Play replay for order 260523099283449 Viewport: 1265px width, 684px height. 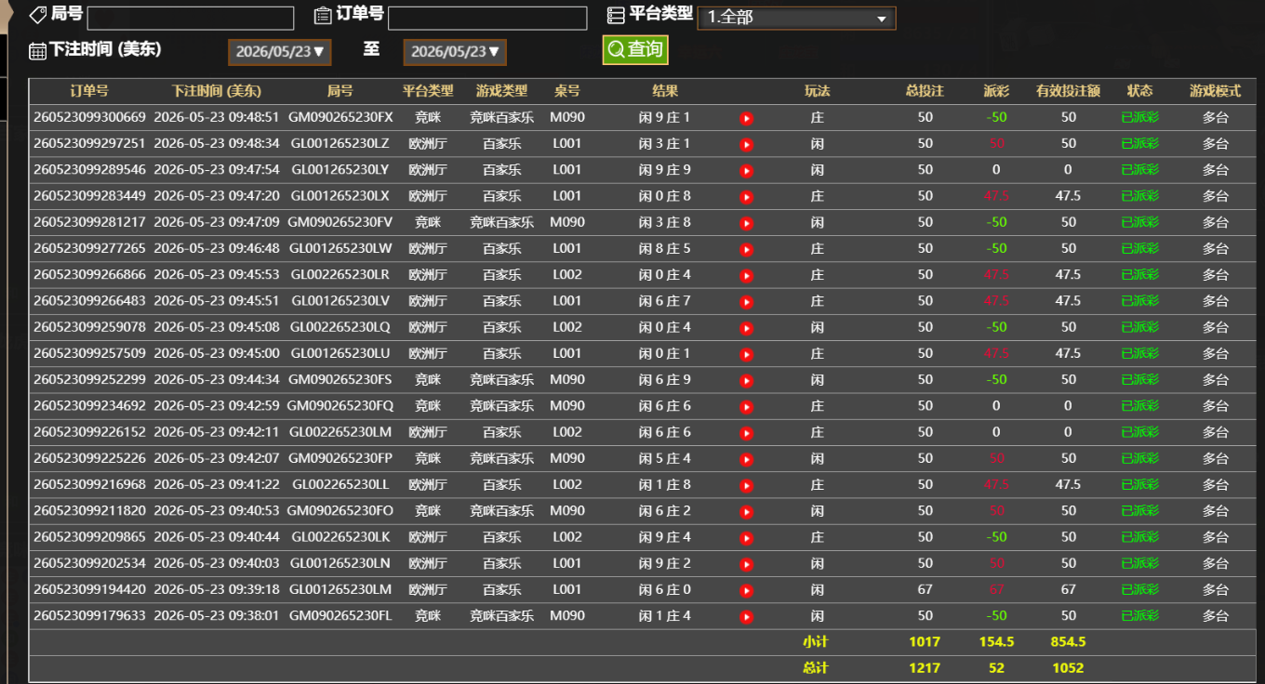746,197
